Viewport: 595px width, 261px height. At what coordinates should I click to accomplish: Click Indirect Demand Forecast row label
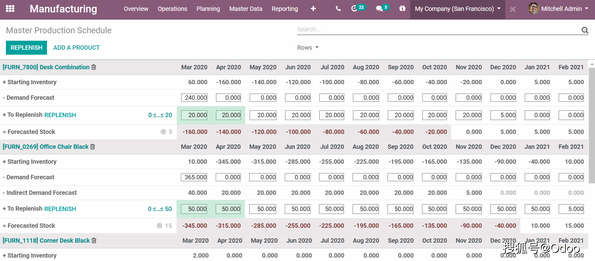click(x=40, y=193)
